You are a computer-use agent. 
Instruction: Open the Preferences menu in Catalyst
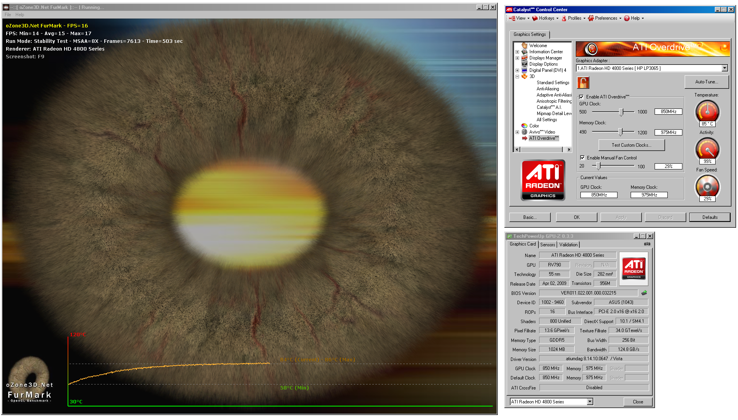coord(605,18)
